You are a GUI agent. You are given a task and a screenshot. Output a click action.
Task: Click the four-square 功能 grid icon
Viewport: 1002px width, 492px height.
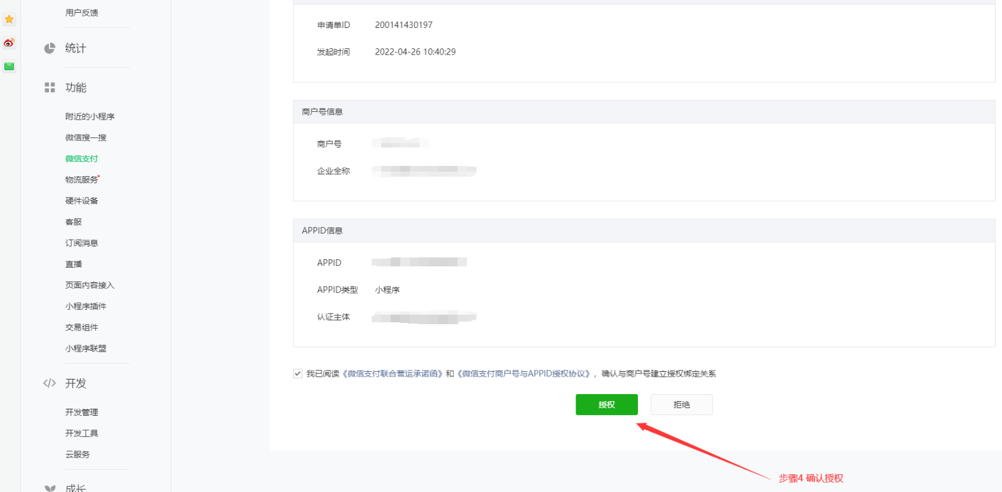point(50,88)
